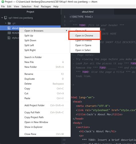Choose Split Left from context menu
136x144 pixels.
pyautogui.click(x=45, y=45)
